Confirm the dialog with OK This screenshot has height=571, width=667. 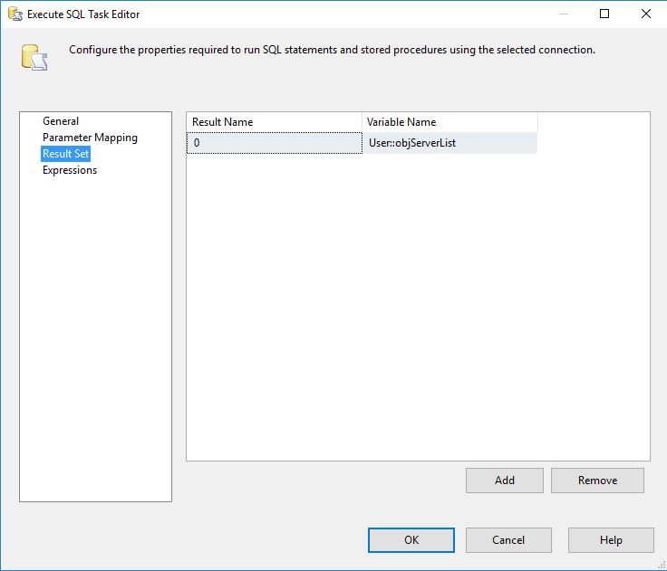[x=411, y=540]
